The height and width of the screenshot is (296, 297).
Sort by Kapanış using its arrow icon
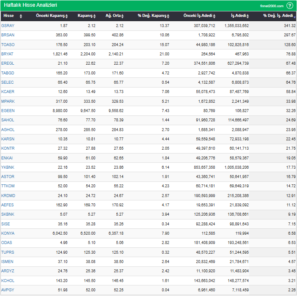tap(94, 16)
